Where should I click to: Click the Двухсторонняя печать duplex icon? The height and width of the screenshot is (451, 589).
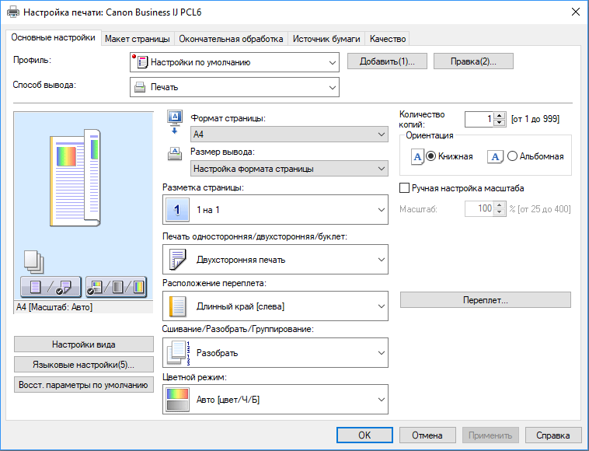point(177,260)
